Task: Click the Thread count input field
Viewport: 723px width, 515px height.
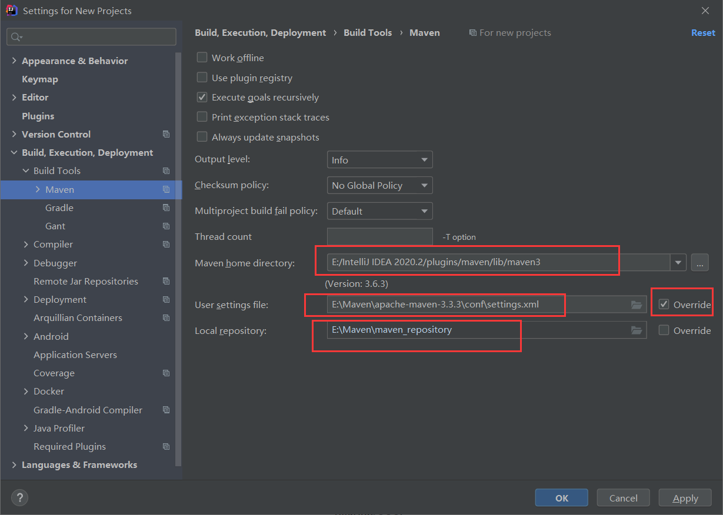Action: 380,236
